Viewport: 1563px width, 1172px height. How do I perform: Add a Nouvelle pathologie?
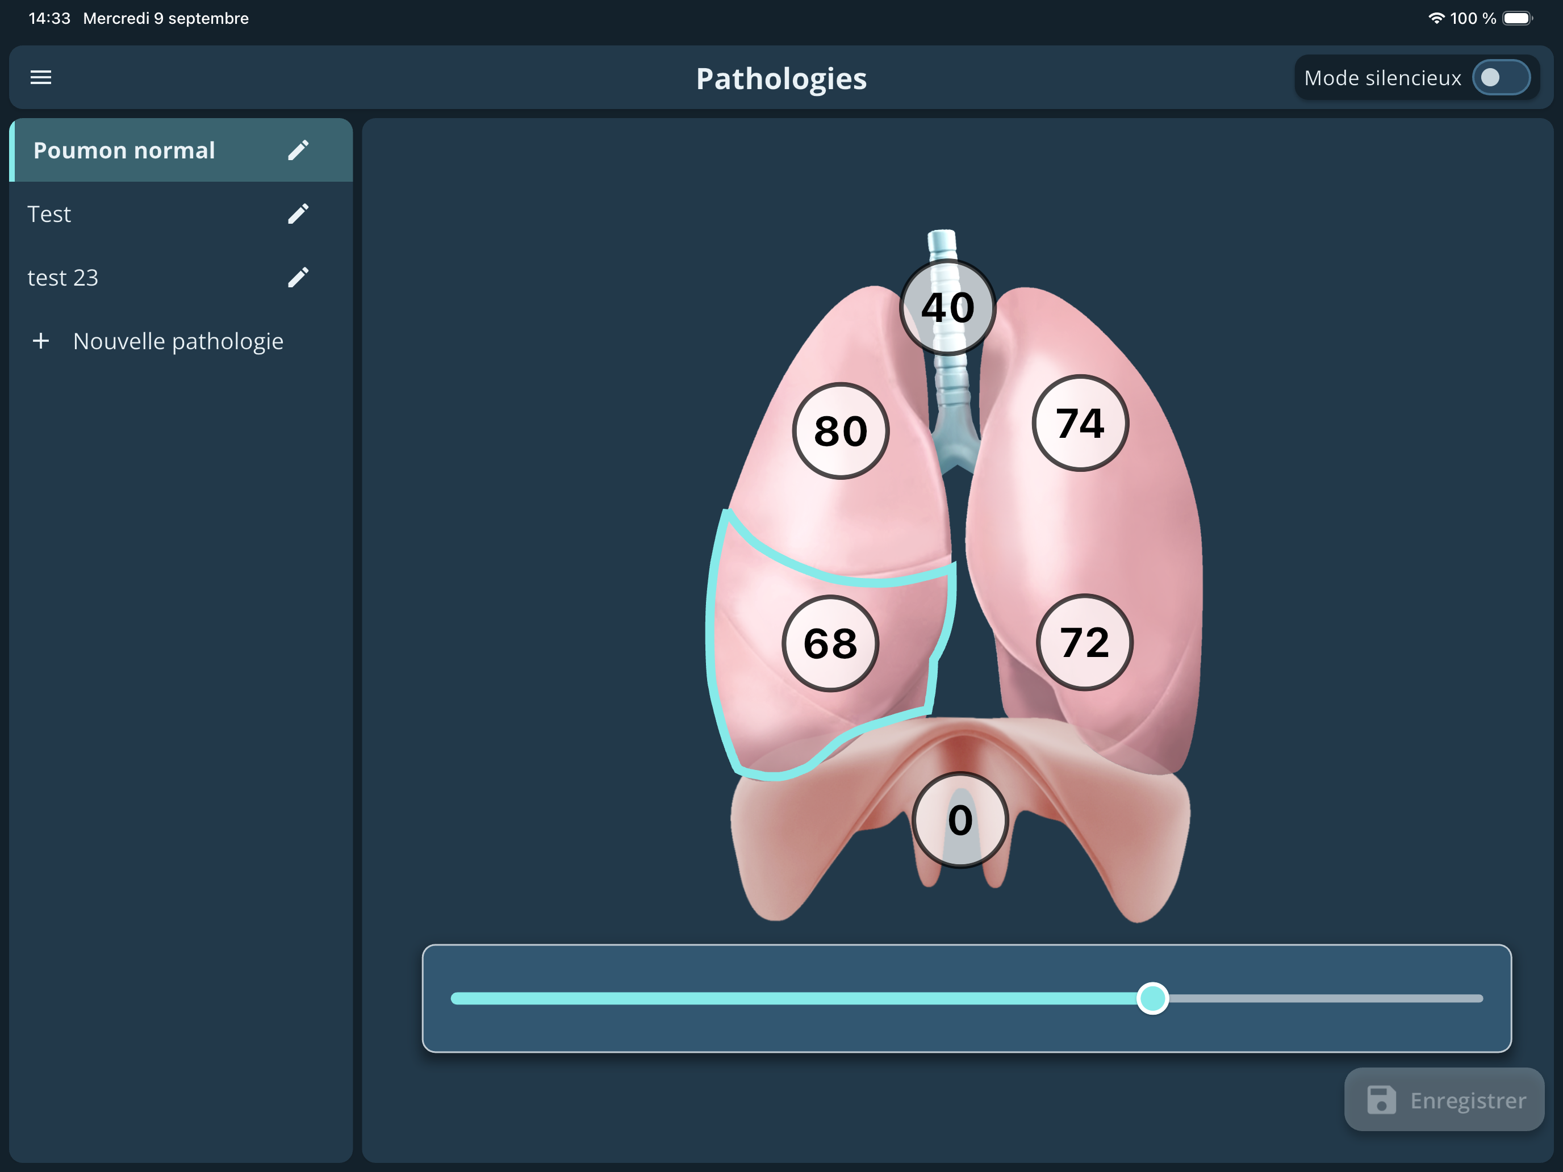(x=181, y=341)
